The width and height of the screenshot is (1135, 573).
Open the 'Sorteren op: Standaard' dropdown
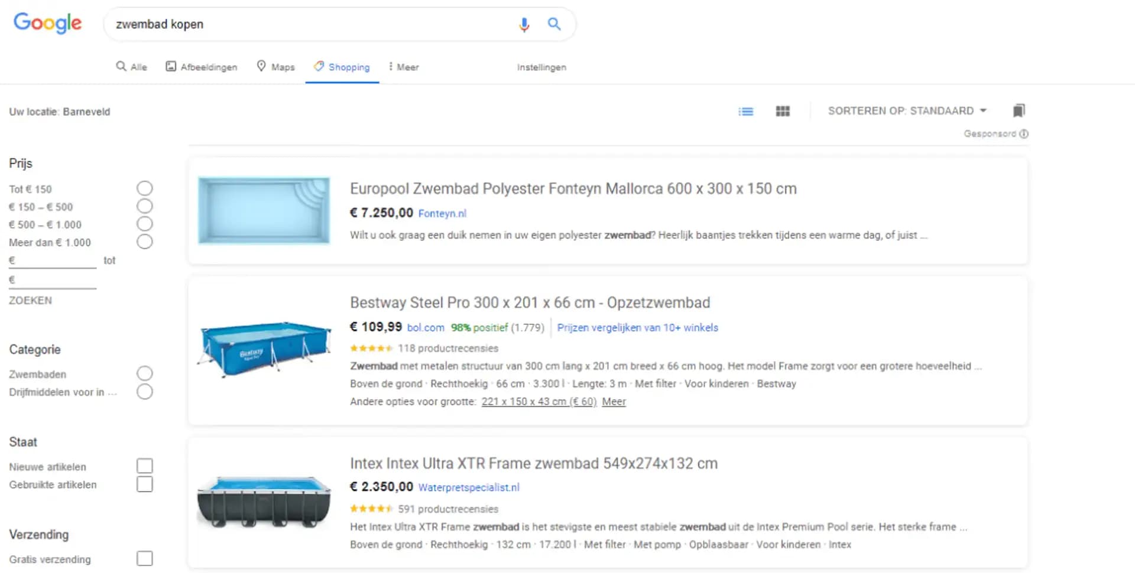point(907,111)
